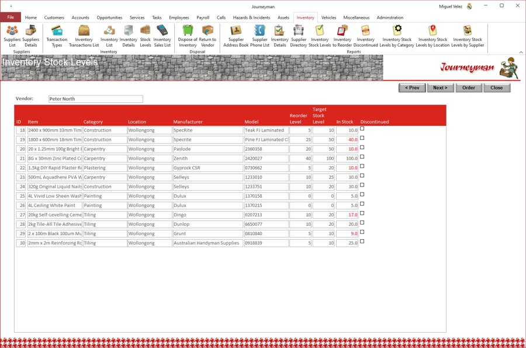Tick Discontinued checkbox for item ID 18

pyautogui.click(x=362, y=129)
